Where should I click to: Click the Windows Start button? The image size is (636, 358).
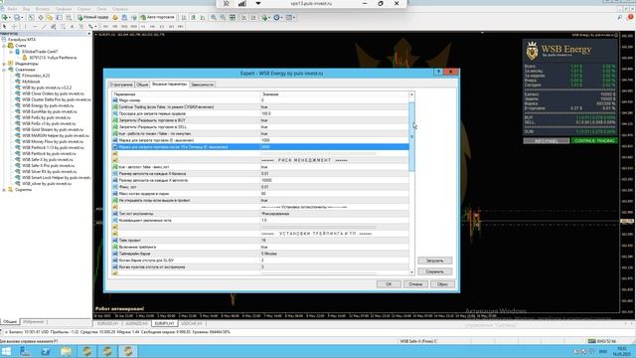[x=7, y=351]
